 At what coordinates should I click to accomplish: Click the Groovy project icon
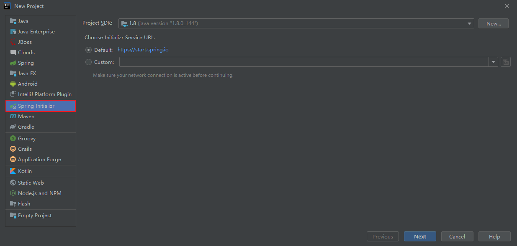(13, 138)
